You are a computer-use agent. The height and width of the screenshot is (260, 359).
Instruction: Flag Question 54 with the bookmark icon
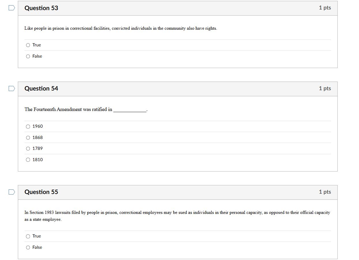pos(12,88)
